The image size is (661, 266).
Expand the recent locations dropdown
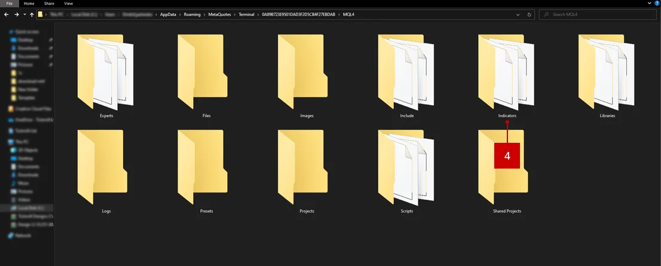tap(24, 14)
